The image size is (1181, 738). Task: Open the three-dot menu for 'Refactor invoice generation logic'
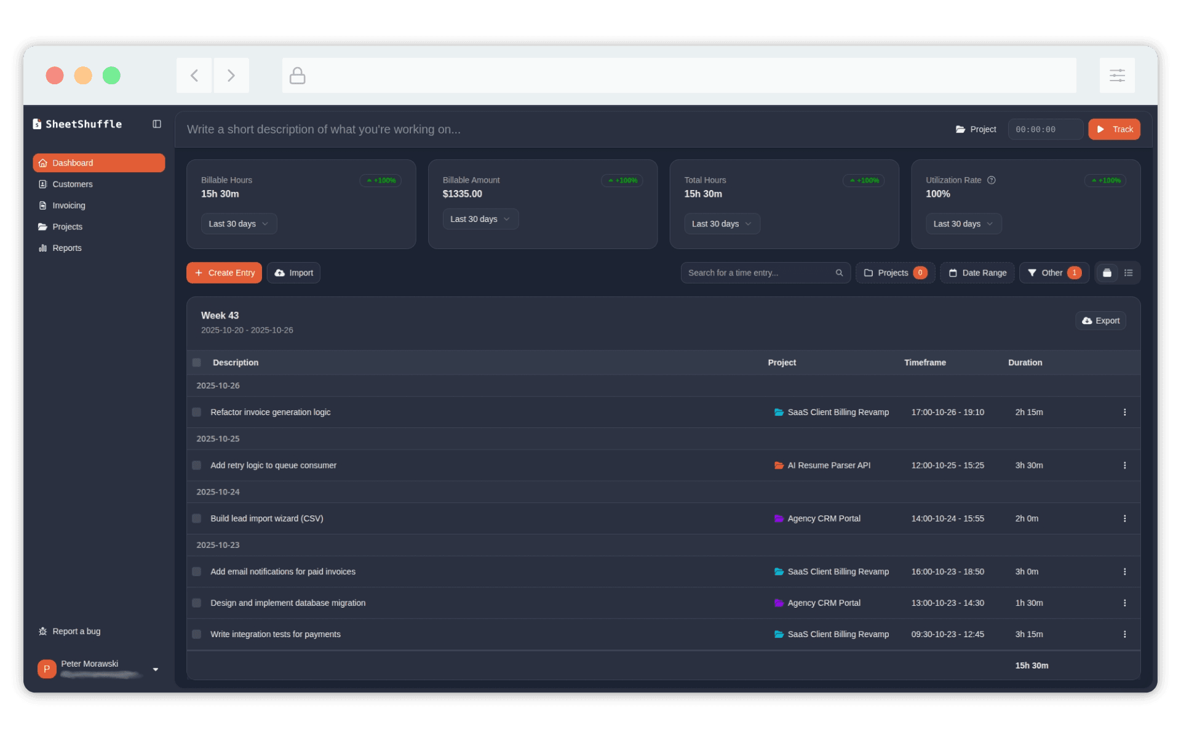(1125, 412)
